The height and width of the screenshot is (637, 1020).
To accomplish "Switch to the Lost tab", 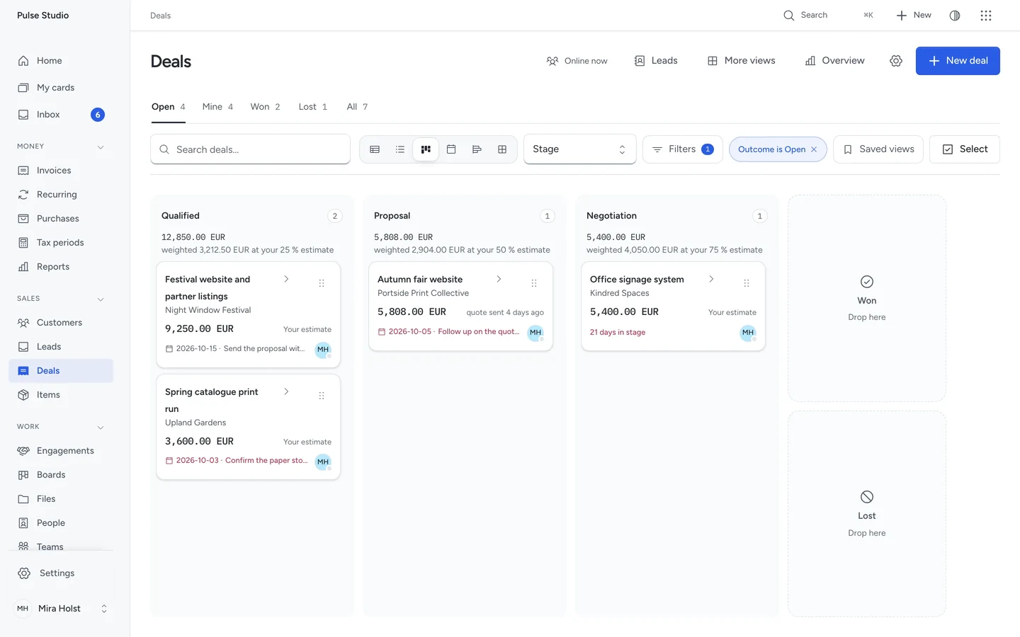I will tap(312, 107).
